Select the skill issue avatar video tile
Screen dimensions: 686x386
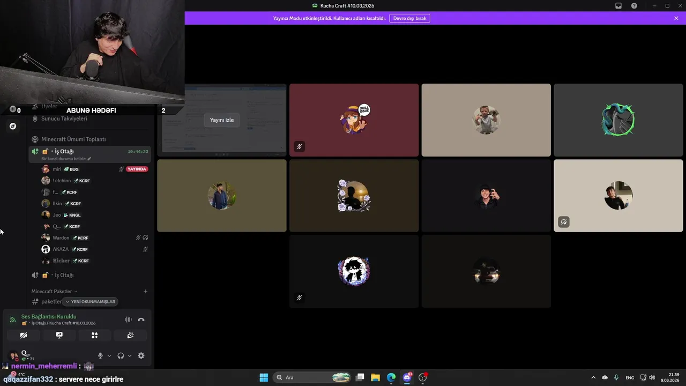pyautogui.click(x=354, y=120)
